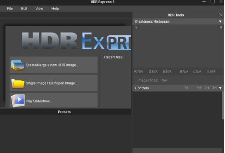This screenshot has height=153, width=225.
Task: Toggle the H highlights indicator in histogram
Action: coord(221,27)
